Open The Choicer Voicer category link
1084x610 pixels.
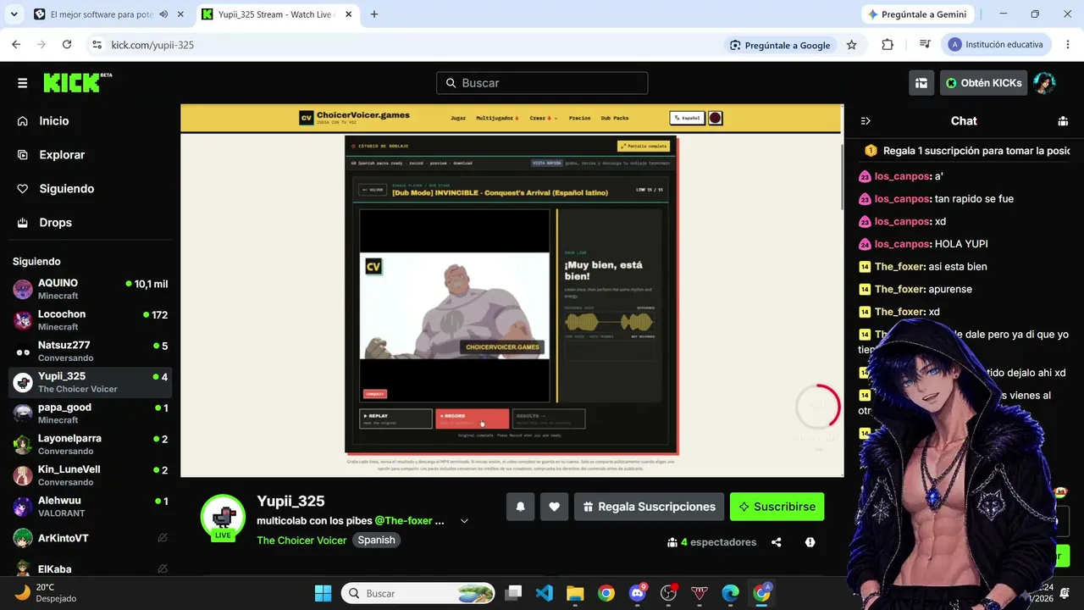pos(301,541)
